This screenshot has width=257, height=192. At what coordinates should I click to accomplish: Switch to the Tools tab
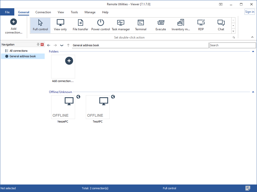(x=74, y=12)
